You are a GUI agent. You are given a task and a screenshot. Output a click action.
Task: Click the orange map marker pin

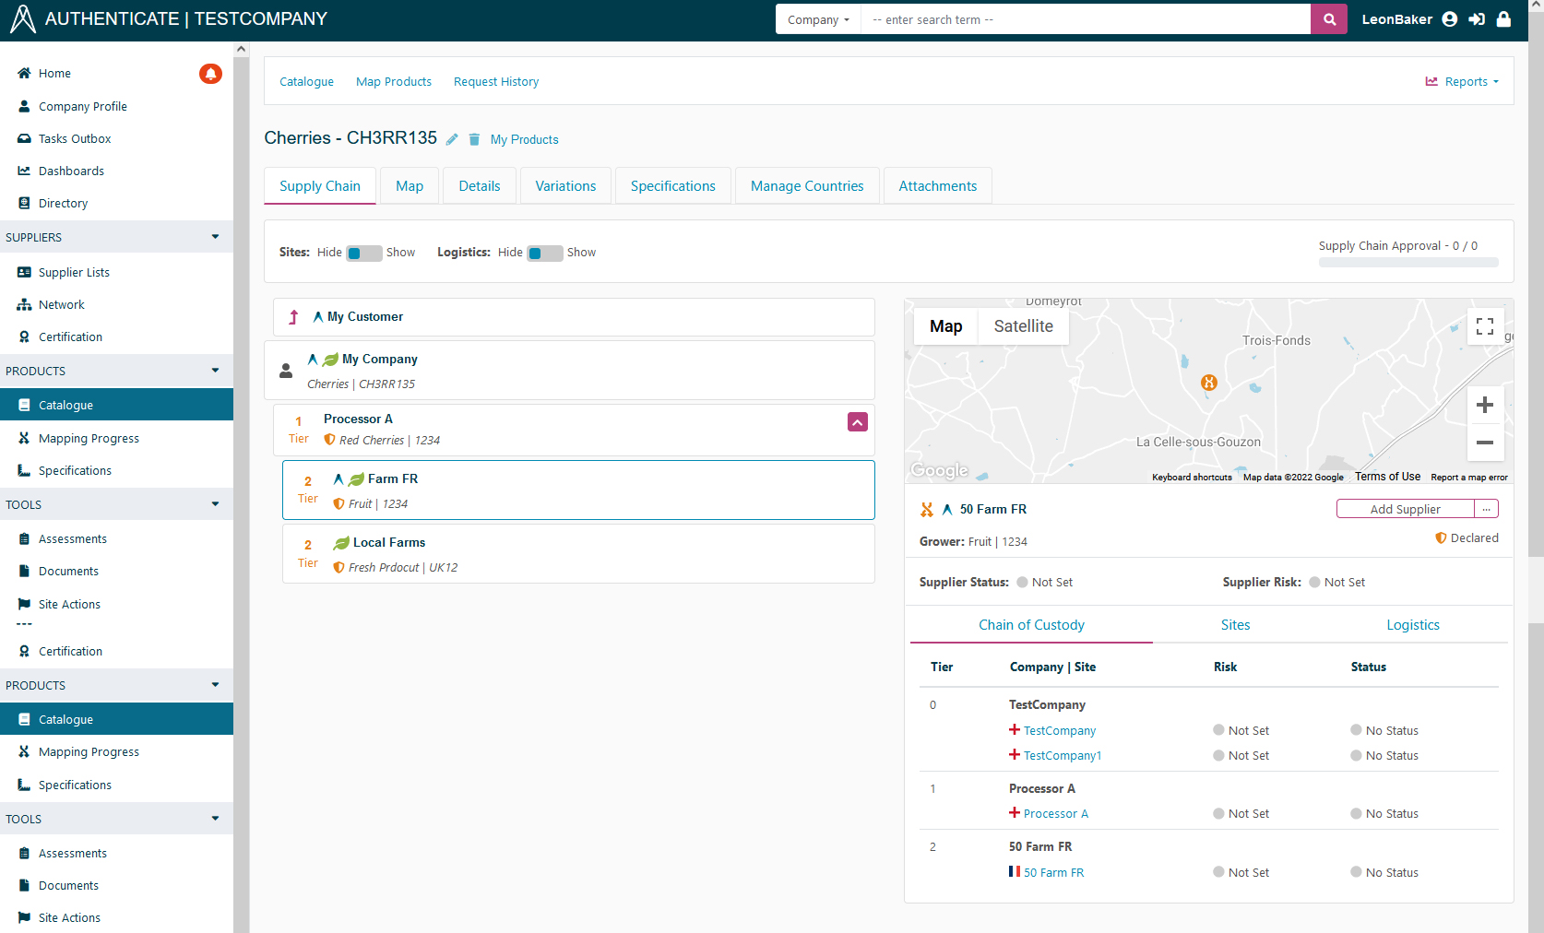click(x=1209, y=383)
